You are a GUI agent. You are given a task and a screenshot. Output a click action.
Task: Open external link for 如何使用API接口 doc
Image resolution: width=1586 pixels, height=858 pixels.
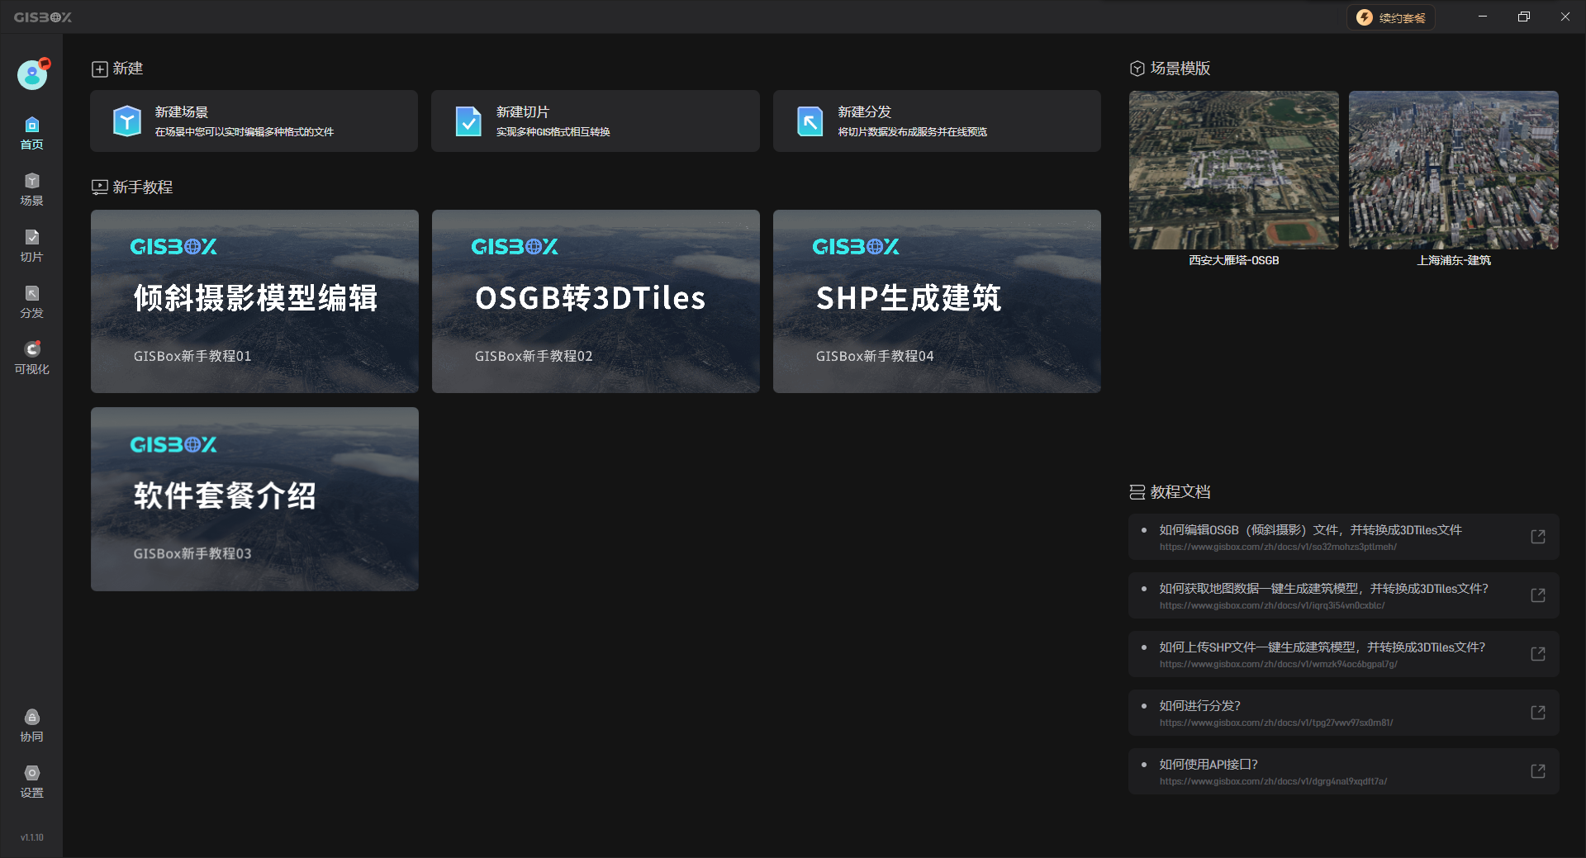[1538, 771]
